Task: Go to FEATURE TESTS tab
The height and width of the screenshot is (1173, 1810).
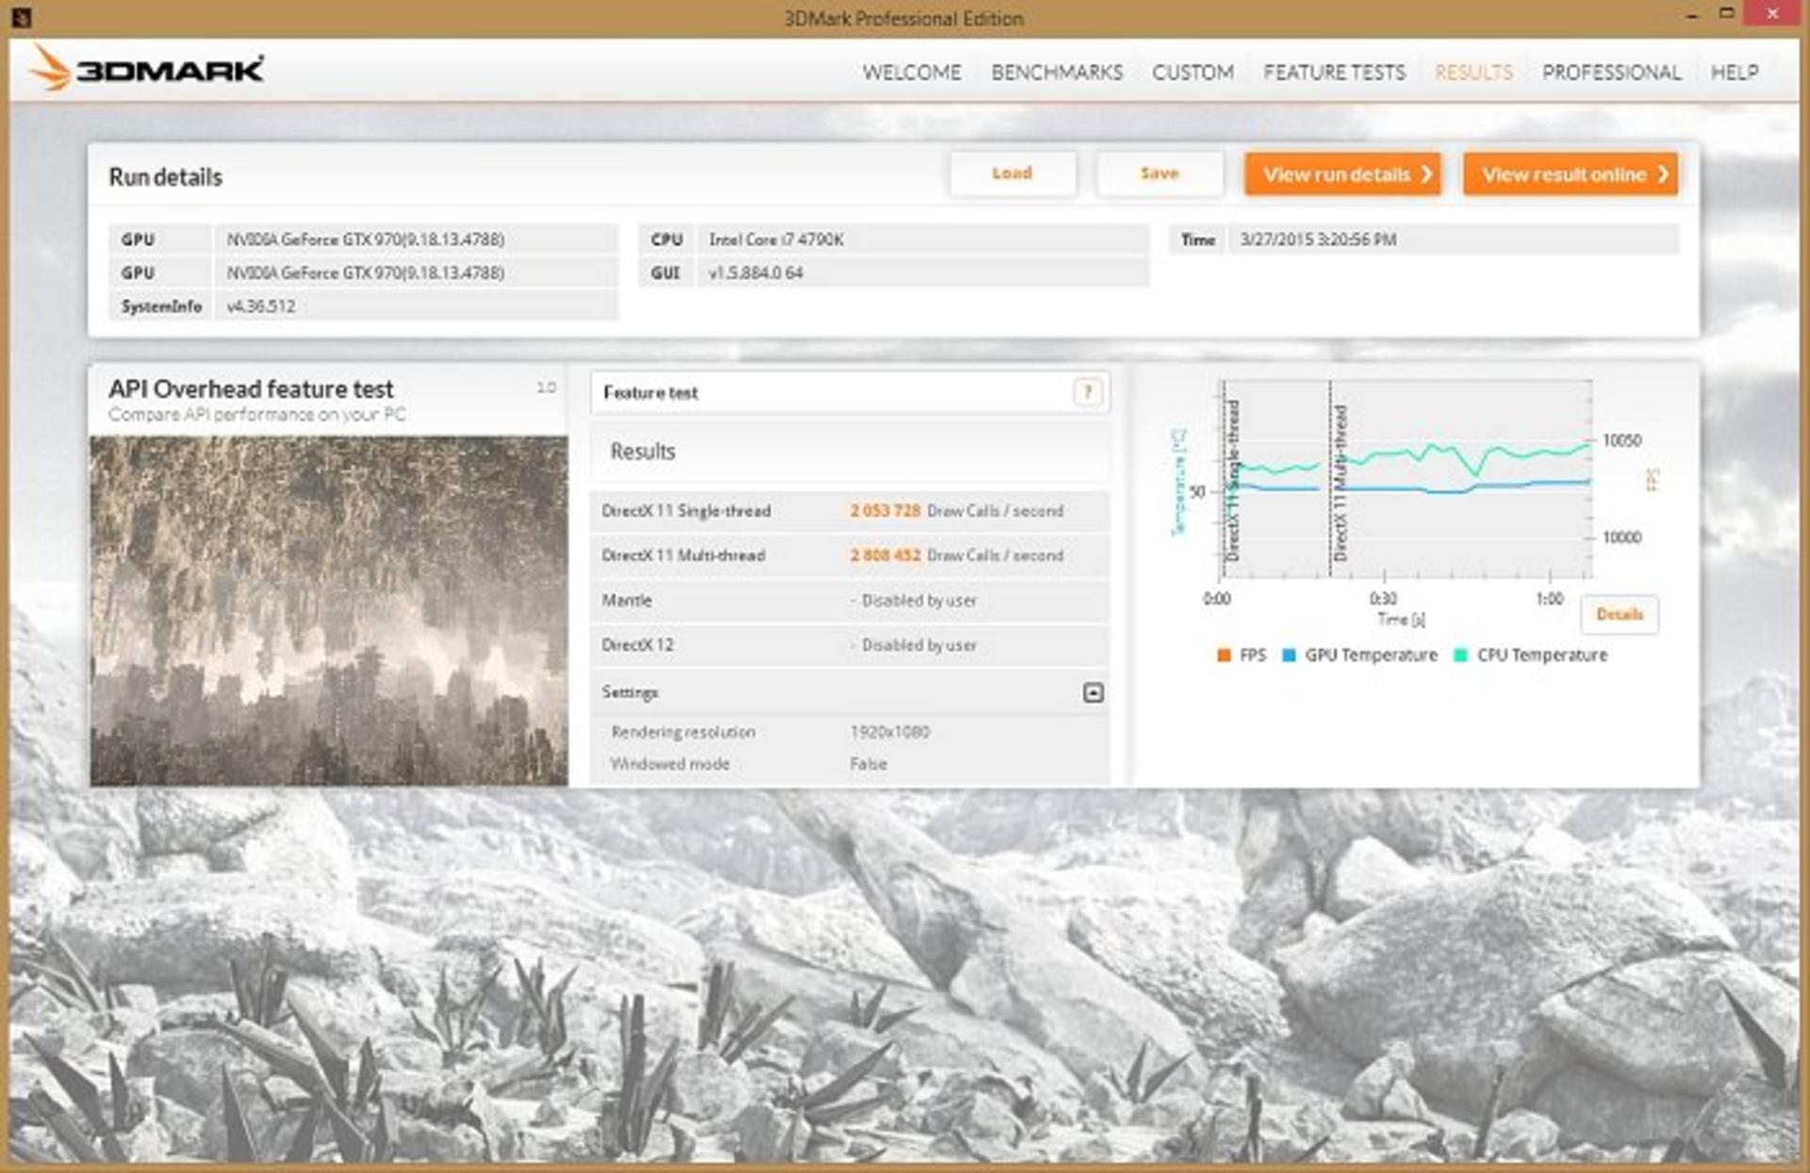Action: [x=1334, y=73]
